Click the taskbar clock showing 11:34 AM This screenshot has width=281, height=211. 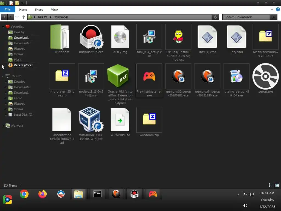pos(267,193)
